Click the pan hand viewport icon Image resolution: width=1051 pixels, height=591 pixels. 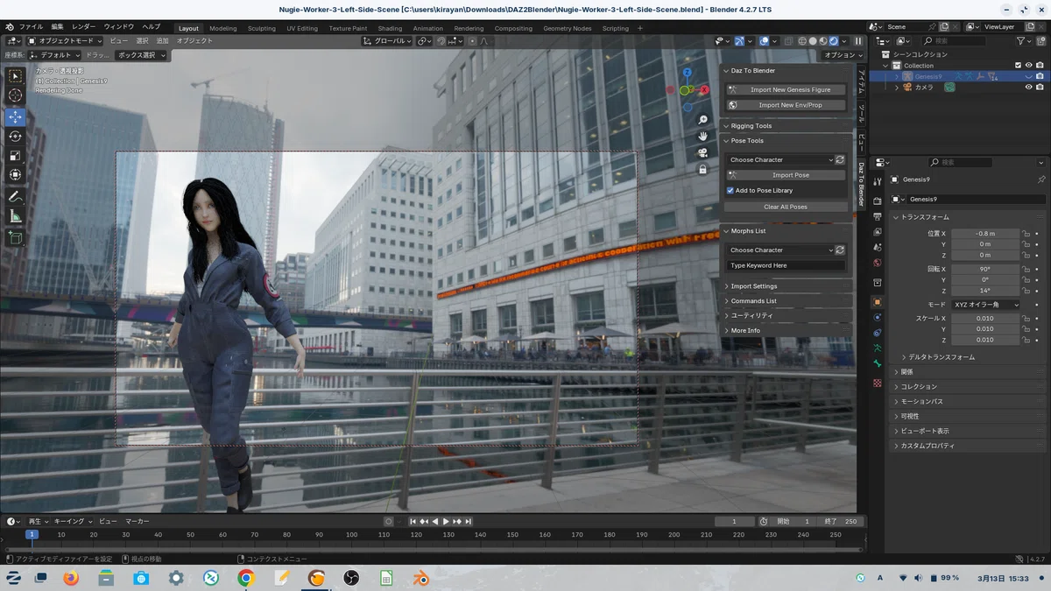[702, 136]
